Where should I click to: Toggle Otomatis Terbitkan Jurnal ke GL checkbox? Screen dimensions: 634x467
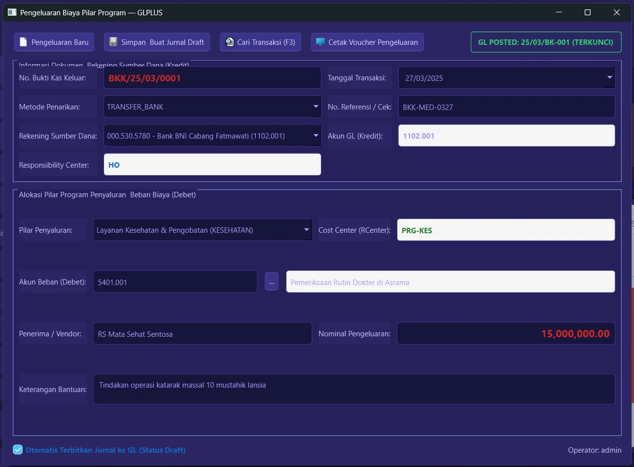pyautogui.click(x=18, y=450)
